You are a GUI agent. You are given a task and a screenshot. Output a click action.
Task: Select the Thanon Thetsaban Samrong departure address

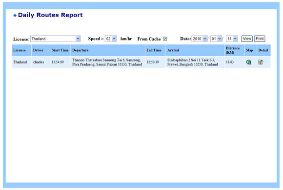(107, 62)
